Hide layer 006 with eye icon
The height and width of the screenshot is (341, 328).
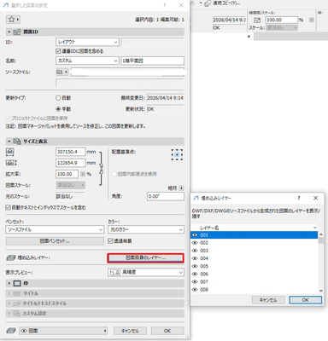tap(195, 274)
